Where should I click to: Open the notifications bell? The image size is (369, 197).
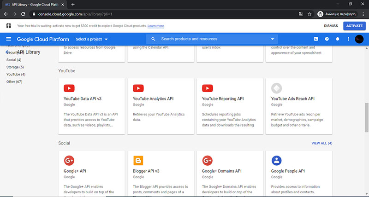click(337, 39)
